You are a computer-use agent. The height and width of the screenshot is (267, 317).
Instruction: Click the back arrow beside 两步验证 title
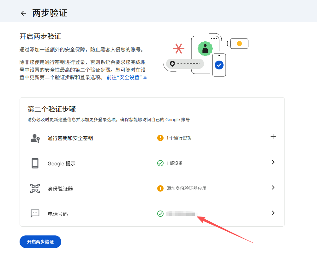(x=23, y=13)
